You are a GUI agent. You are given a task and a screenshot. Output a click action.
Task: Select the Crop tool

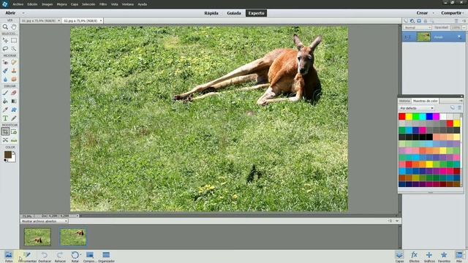(5, 131)
